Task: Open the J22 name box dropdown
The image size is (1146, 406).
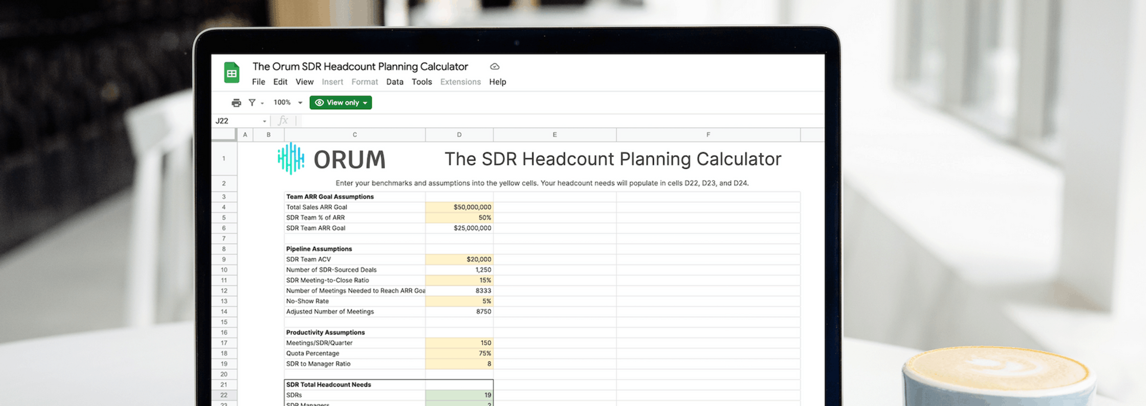Action: click(x=264, y=121)
